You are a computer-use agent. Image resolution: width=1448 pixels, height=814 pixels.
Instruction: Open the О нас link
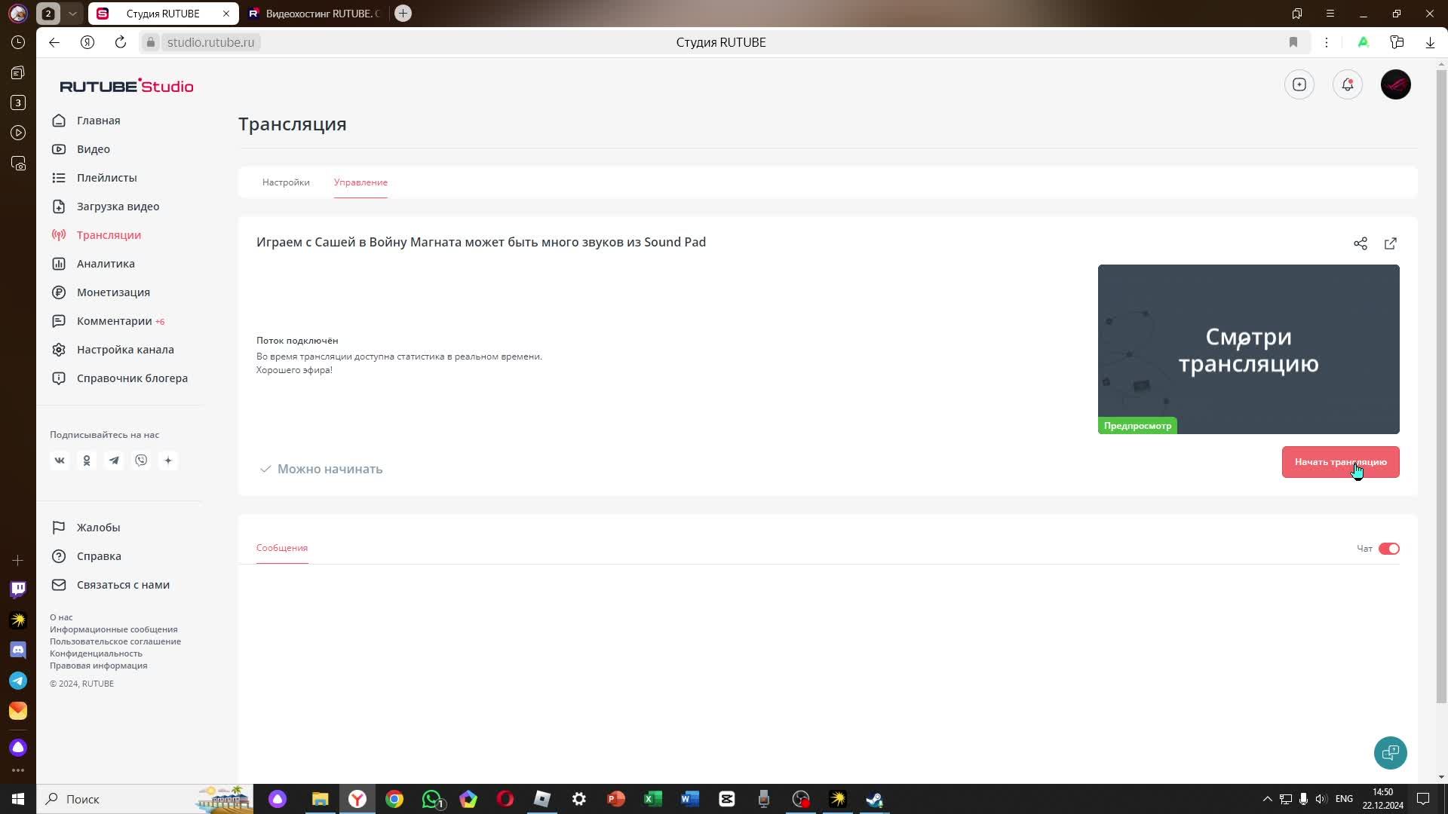pos(61,617)
